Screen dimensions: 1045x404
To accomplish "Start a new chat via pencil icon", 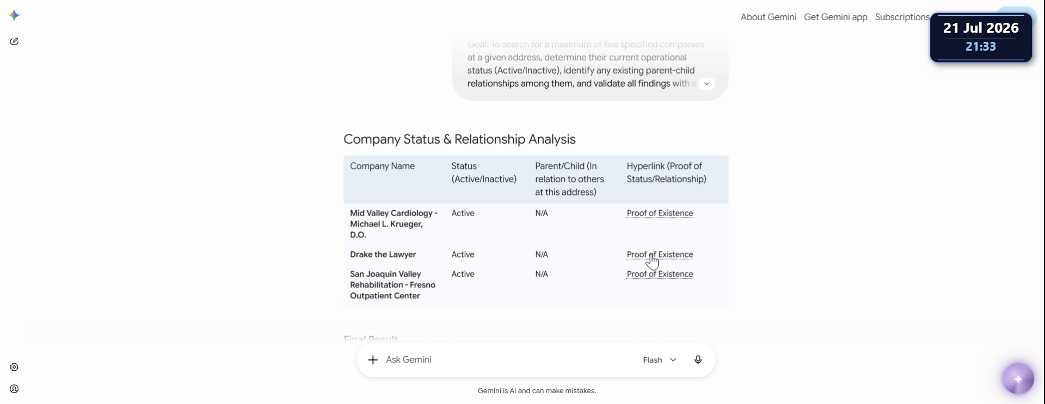I will point(15,41).
